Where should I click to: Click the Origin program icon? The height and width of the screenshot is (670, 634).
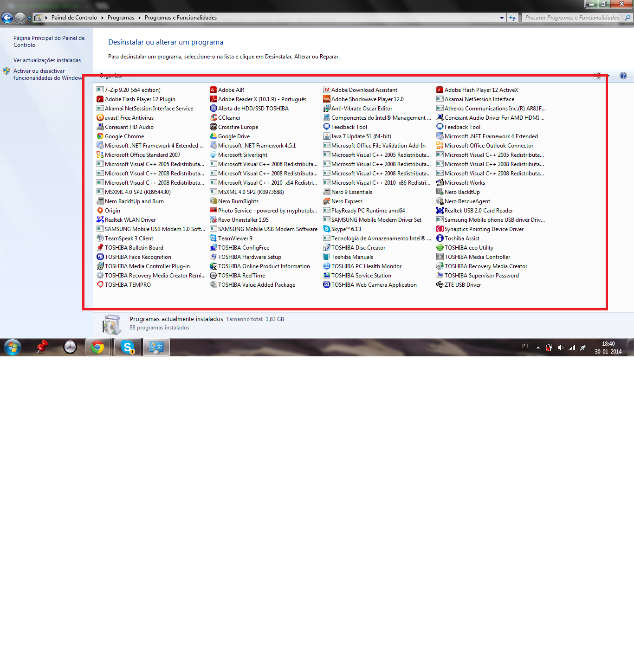point(100,210)
